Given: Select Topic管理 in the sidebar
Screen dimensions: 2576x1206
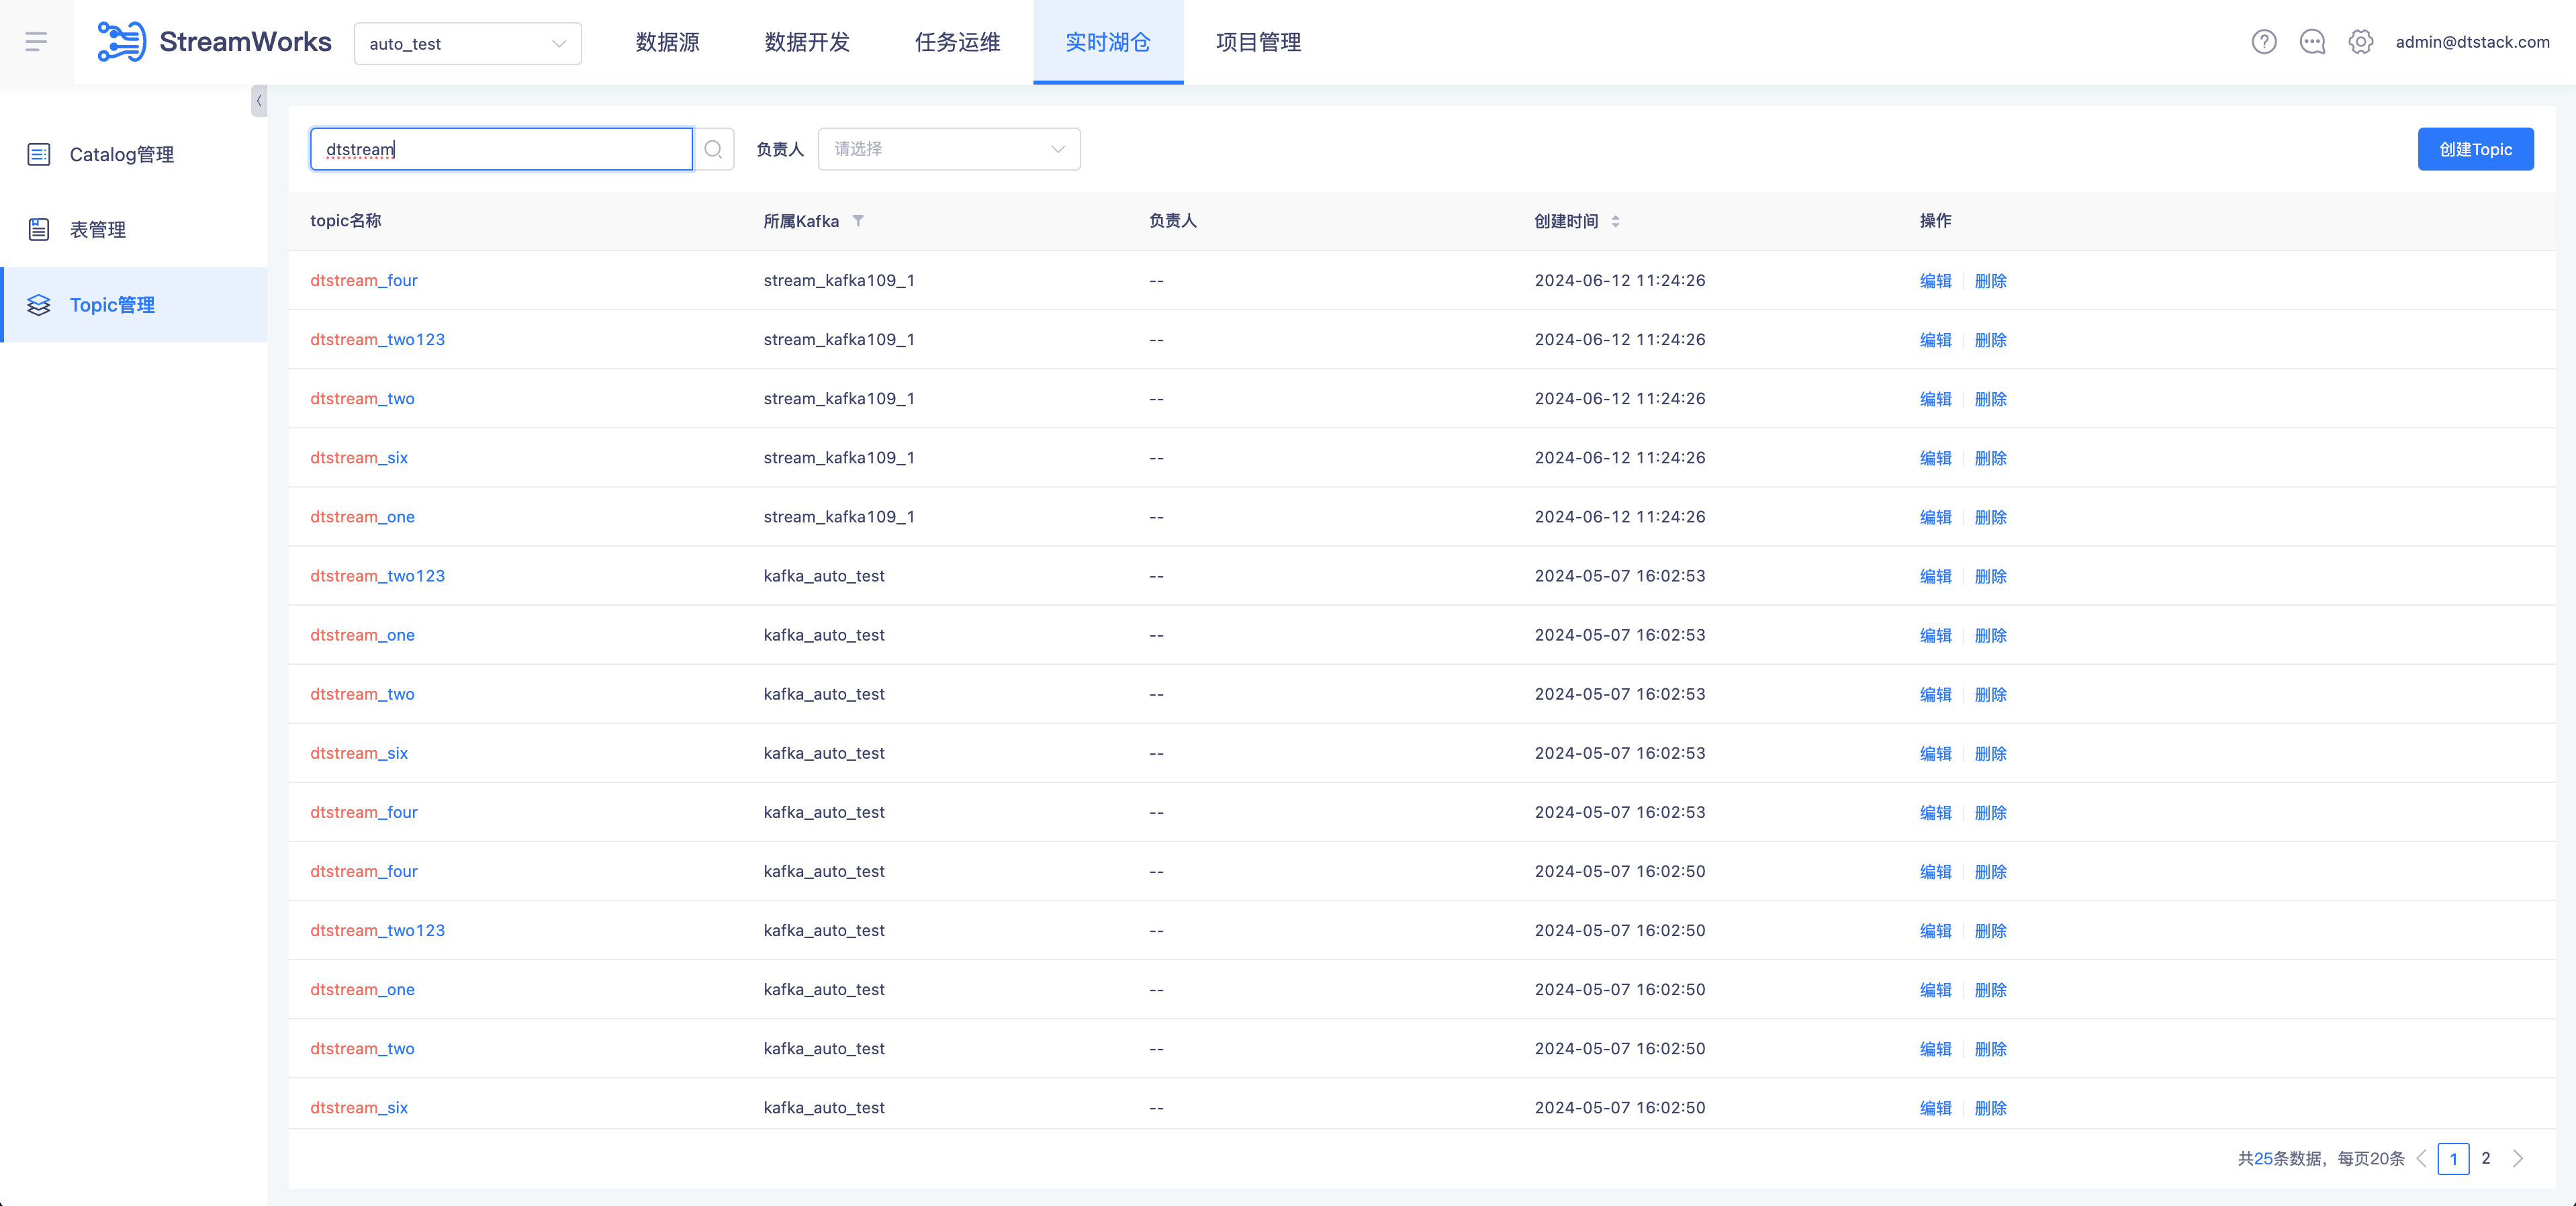Looking at the screenshot, I should point(134,305).
